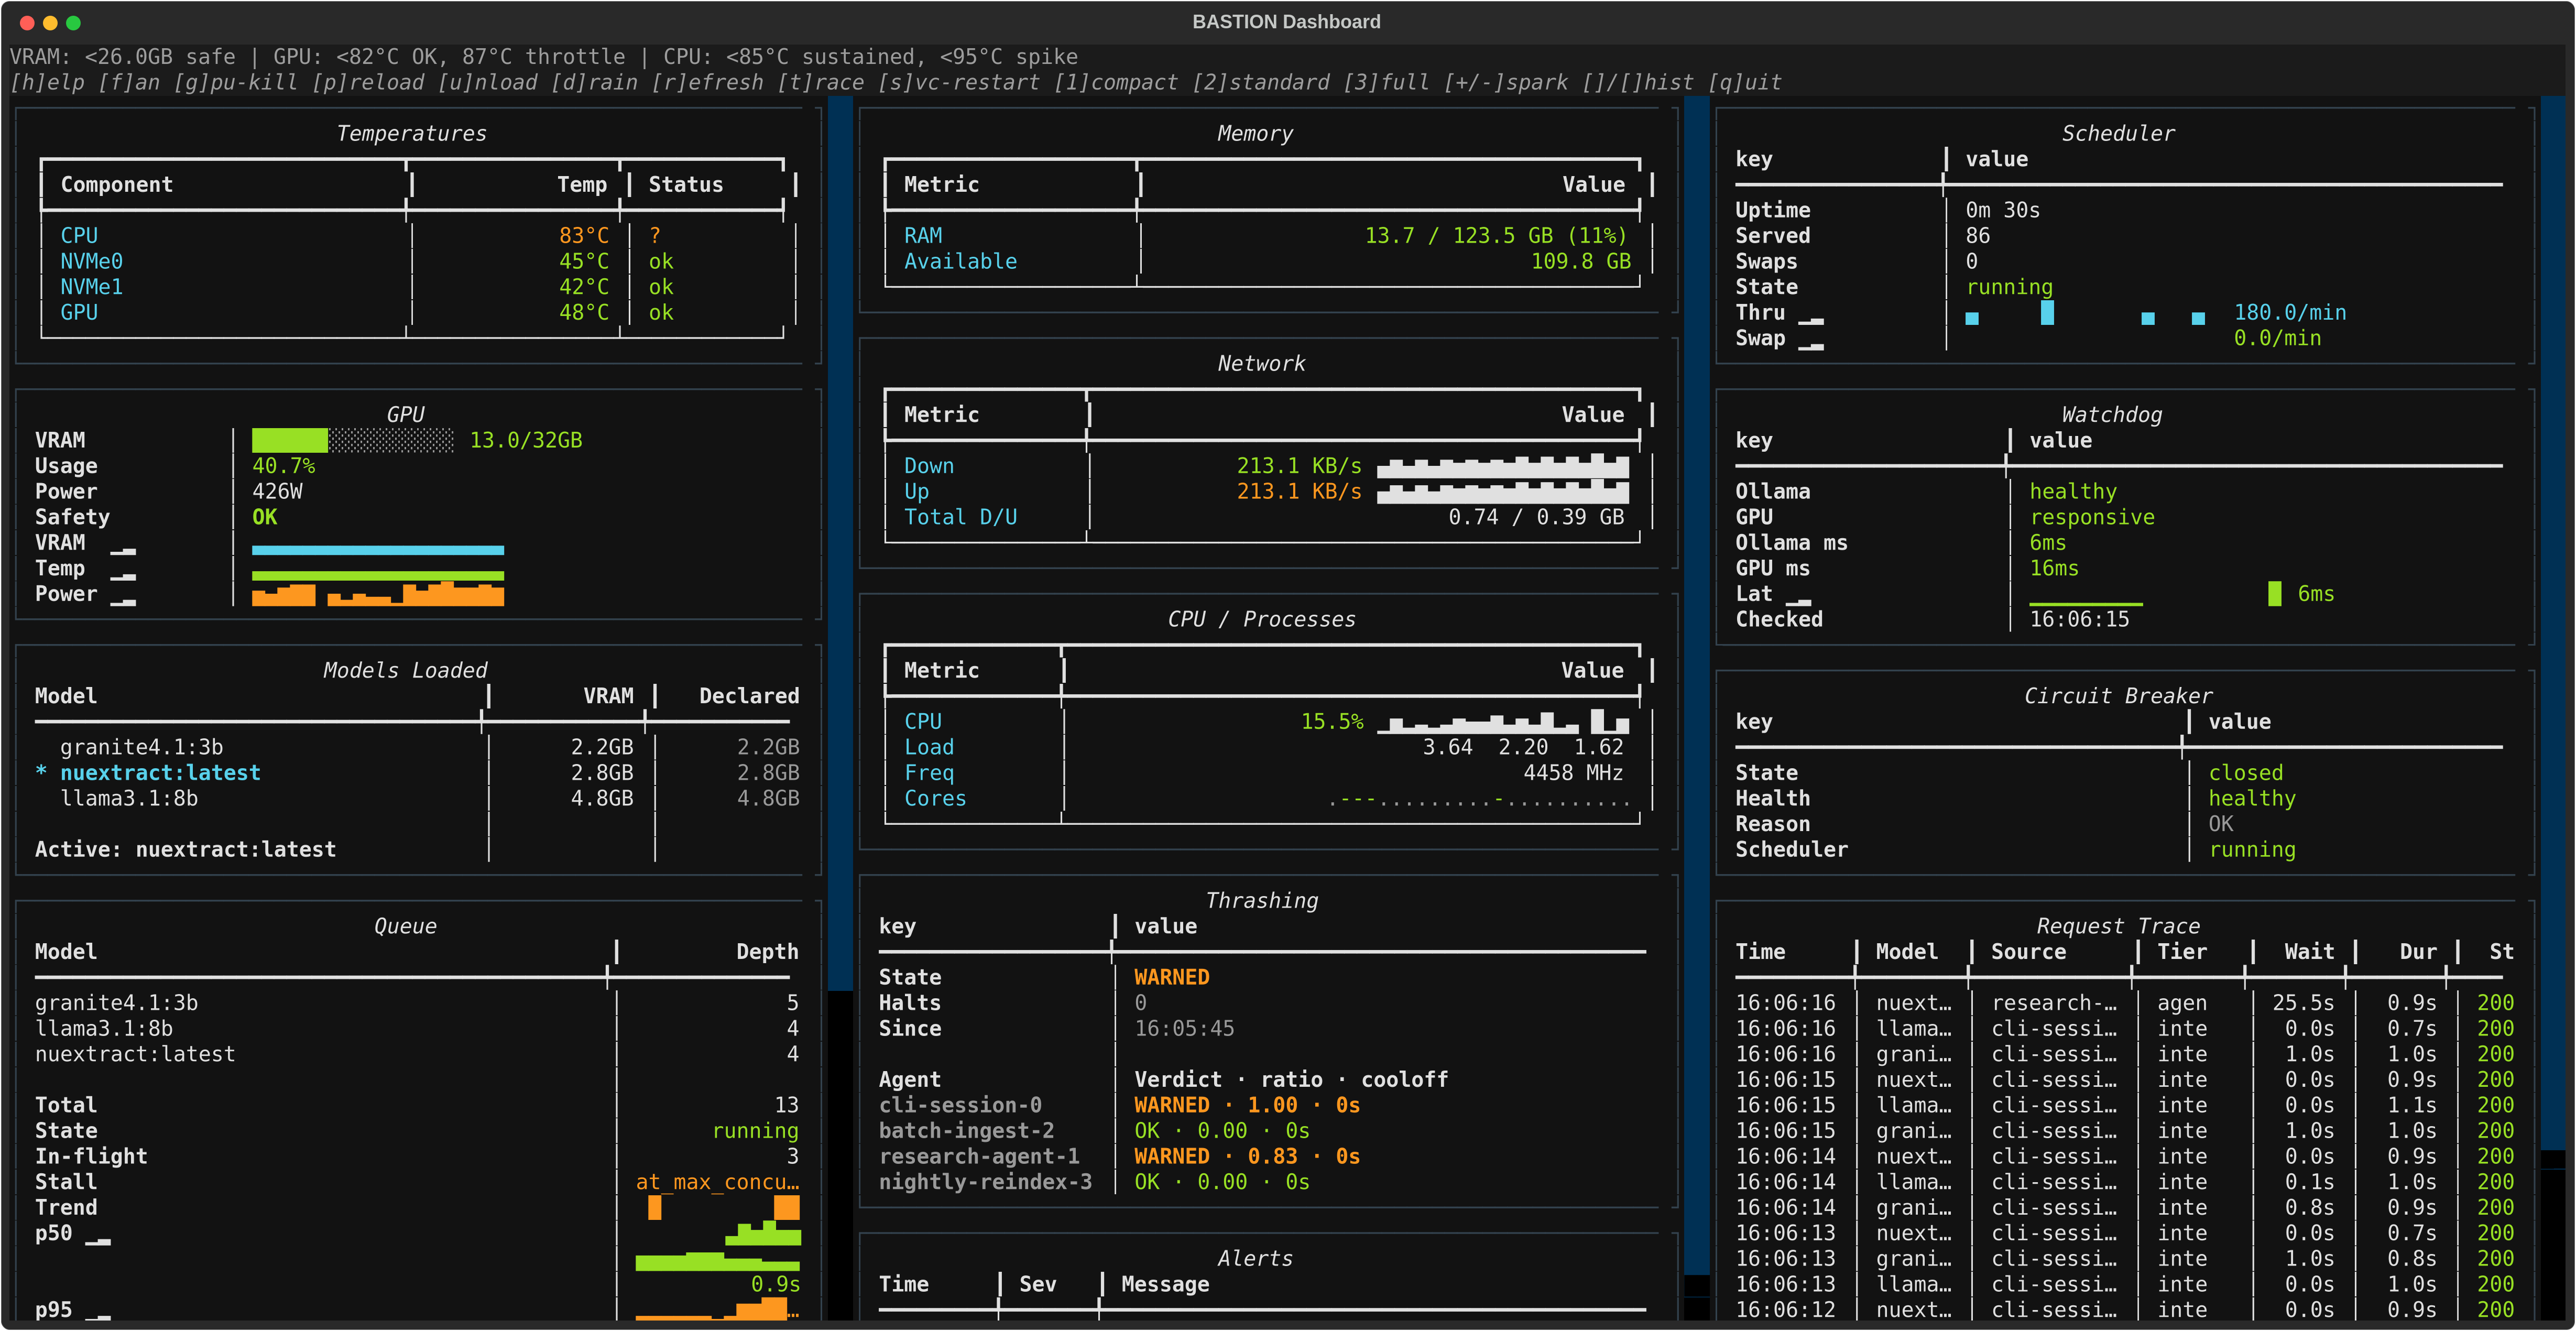
Task: Select the [3]full layout option
Action: (1386, 82)
